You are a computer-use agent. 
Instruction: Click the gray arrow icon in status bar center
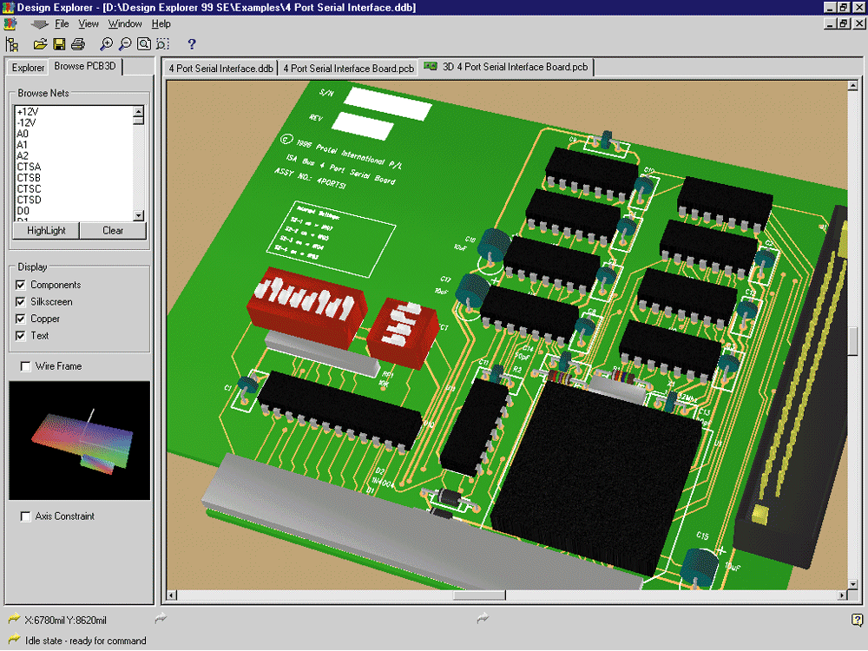coord(483,618)
